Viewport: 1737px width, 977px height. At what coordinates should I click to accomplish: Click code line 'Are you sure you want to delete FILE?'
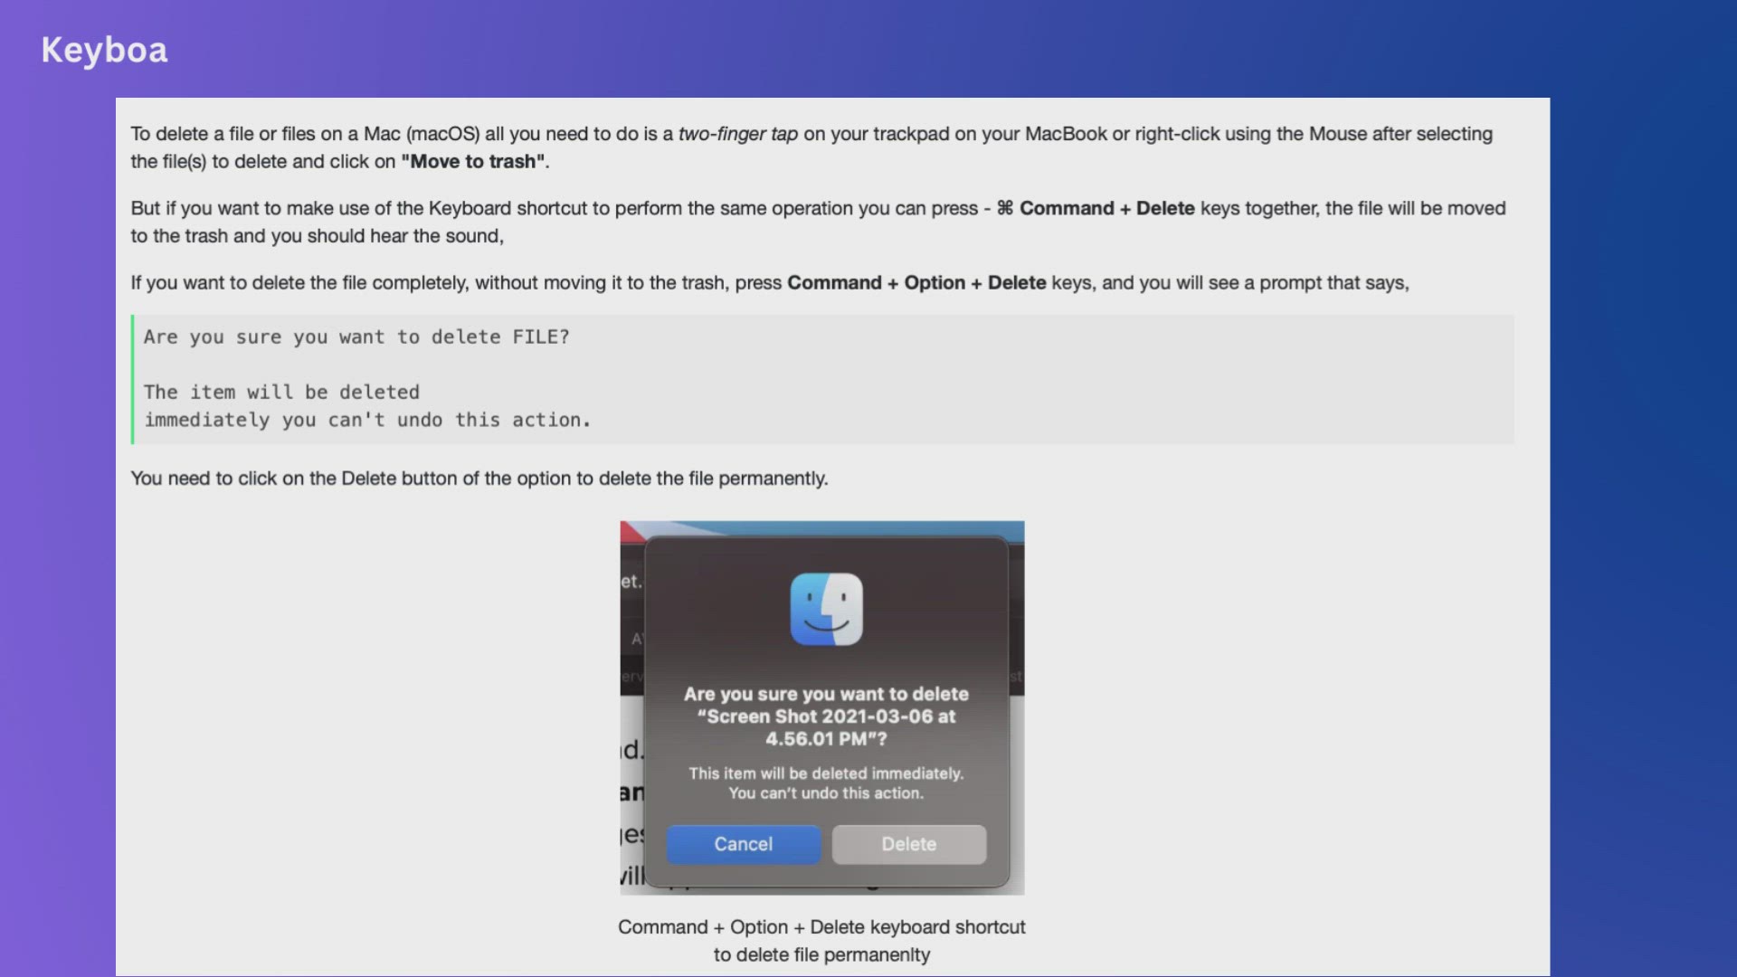356,337
